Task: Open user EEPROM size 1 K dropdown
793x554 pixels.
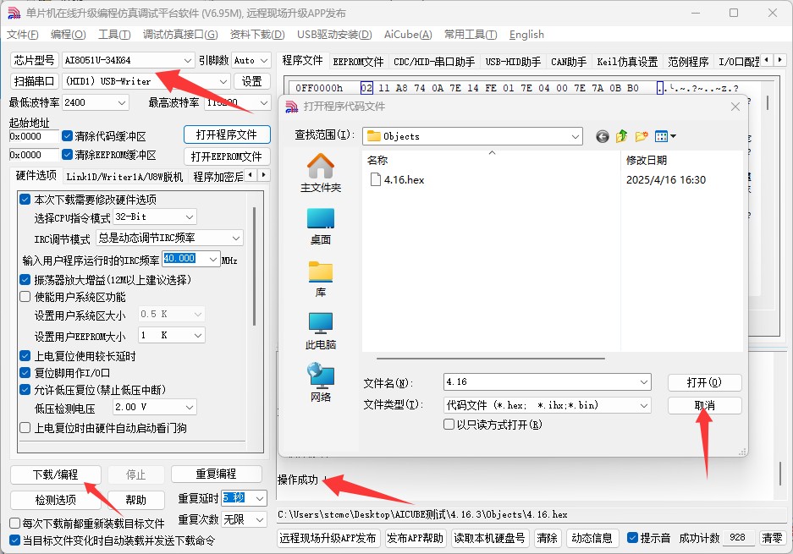Action: tap(172, 335)
